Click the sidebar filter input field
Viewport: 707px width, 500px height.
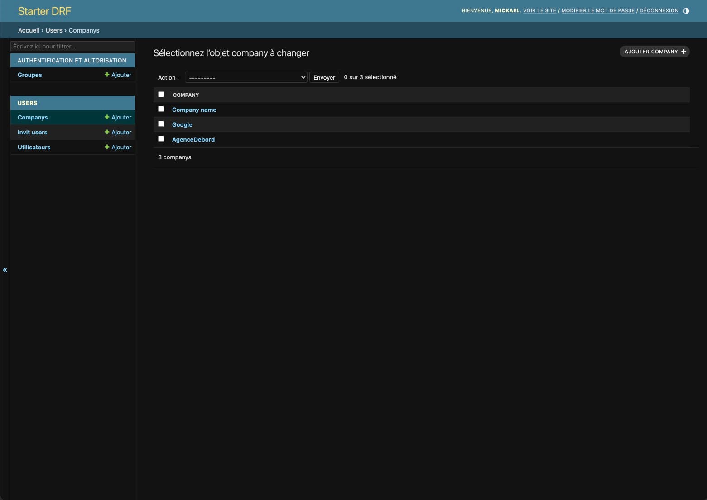(72, 46)
